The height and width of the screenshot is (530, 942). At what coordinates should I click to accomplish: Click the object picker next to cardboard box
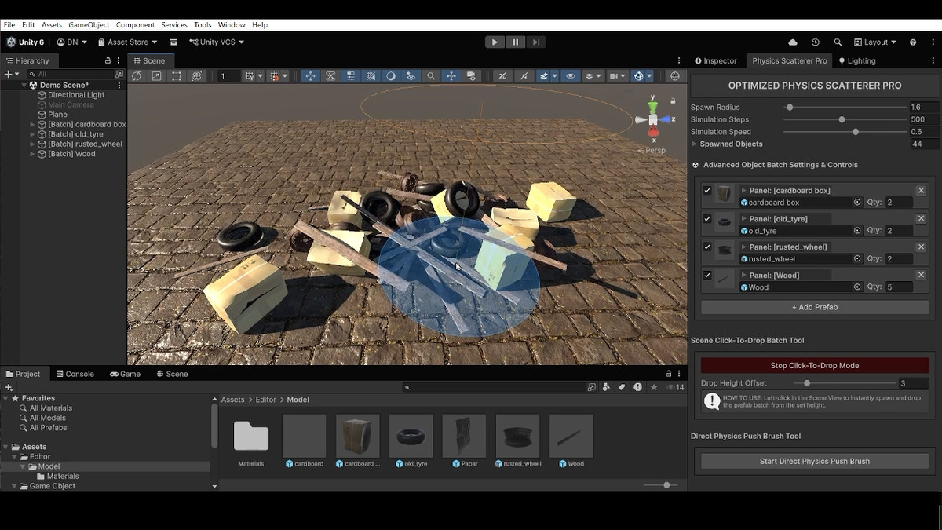coord(857,203)
